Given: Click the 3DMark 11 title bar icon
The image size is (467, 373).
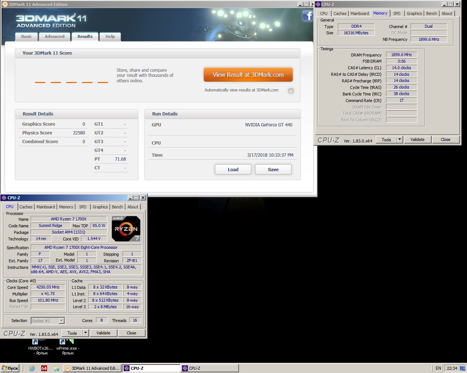Looking at the screenshot, I should [5, 4].
